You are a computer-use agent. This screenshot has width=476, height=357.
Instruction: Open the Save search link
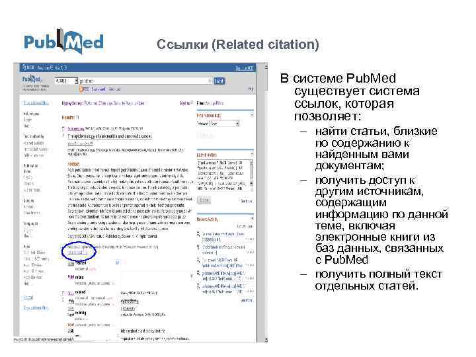point(98,89)
